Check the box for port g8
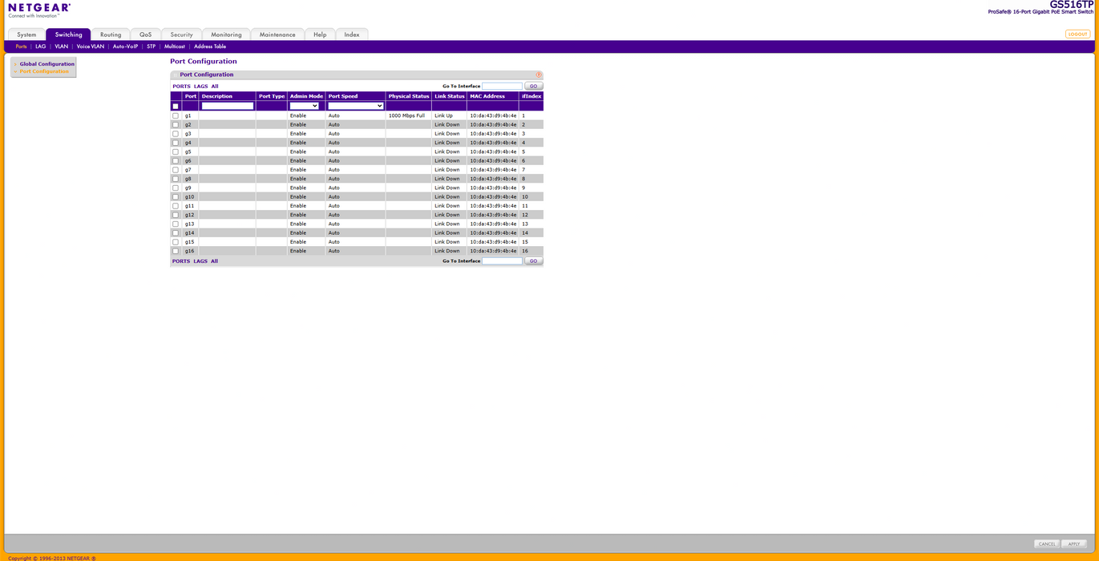The width and height of the screenshot is (1099, 561). click(176, 179)
